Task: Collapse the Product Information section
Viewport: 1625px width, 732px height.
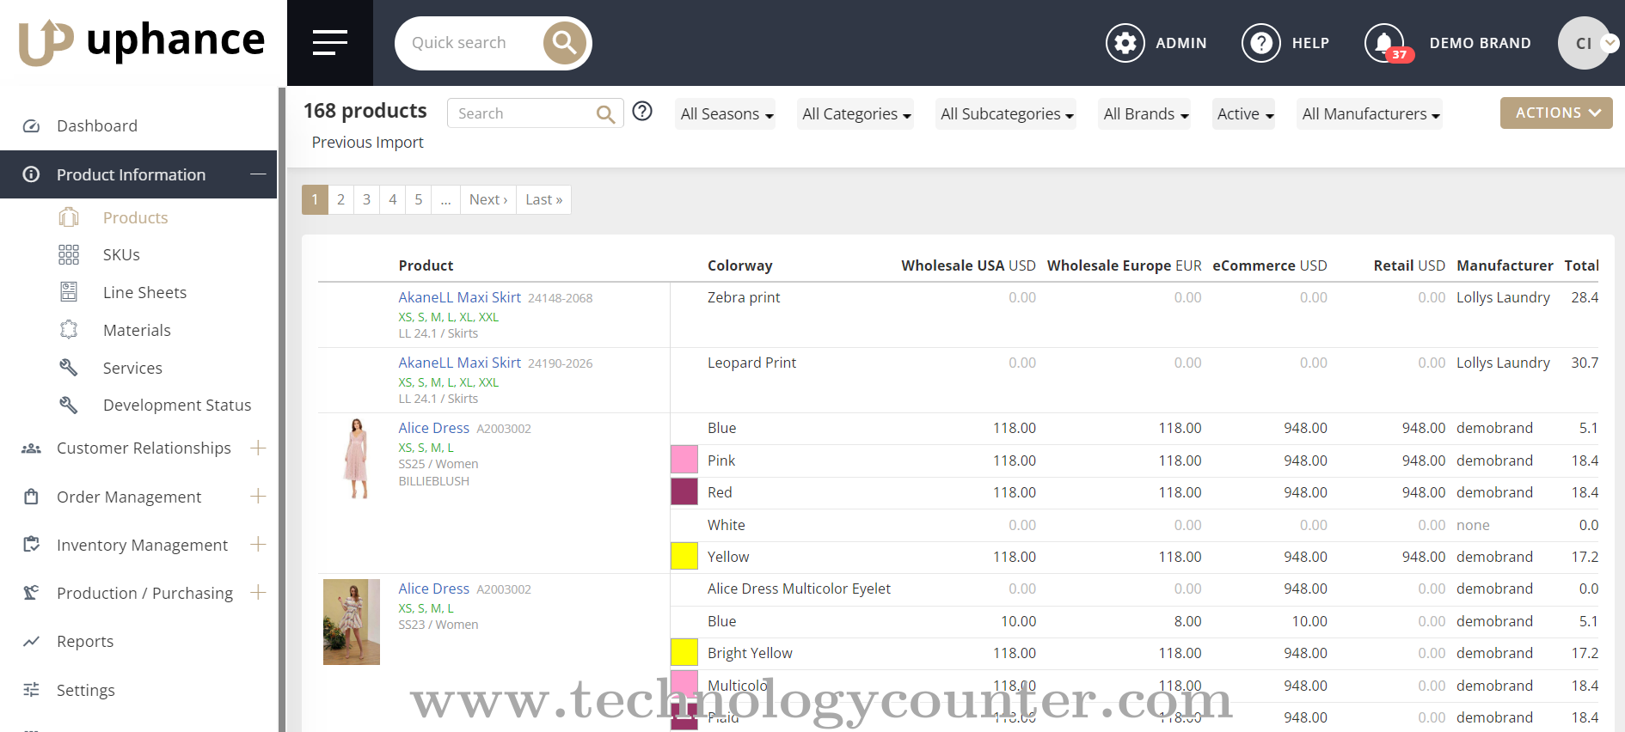Action: [258, 174]
